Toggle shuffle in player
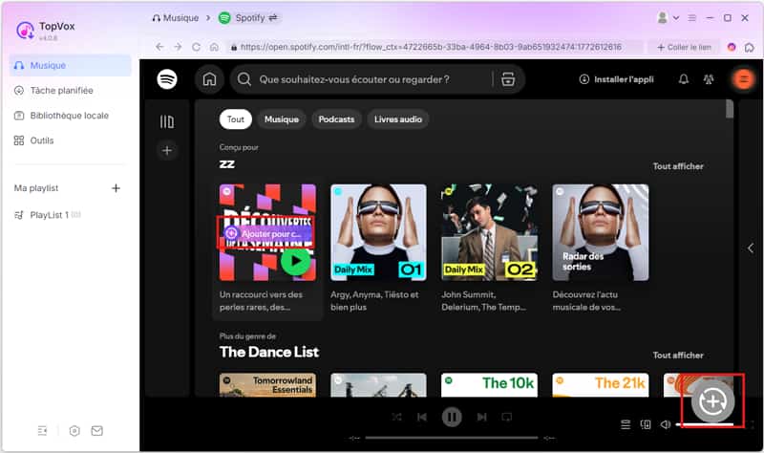Screen dimensions: 764x453 396,417
